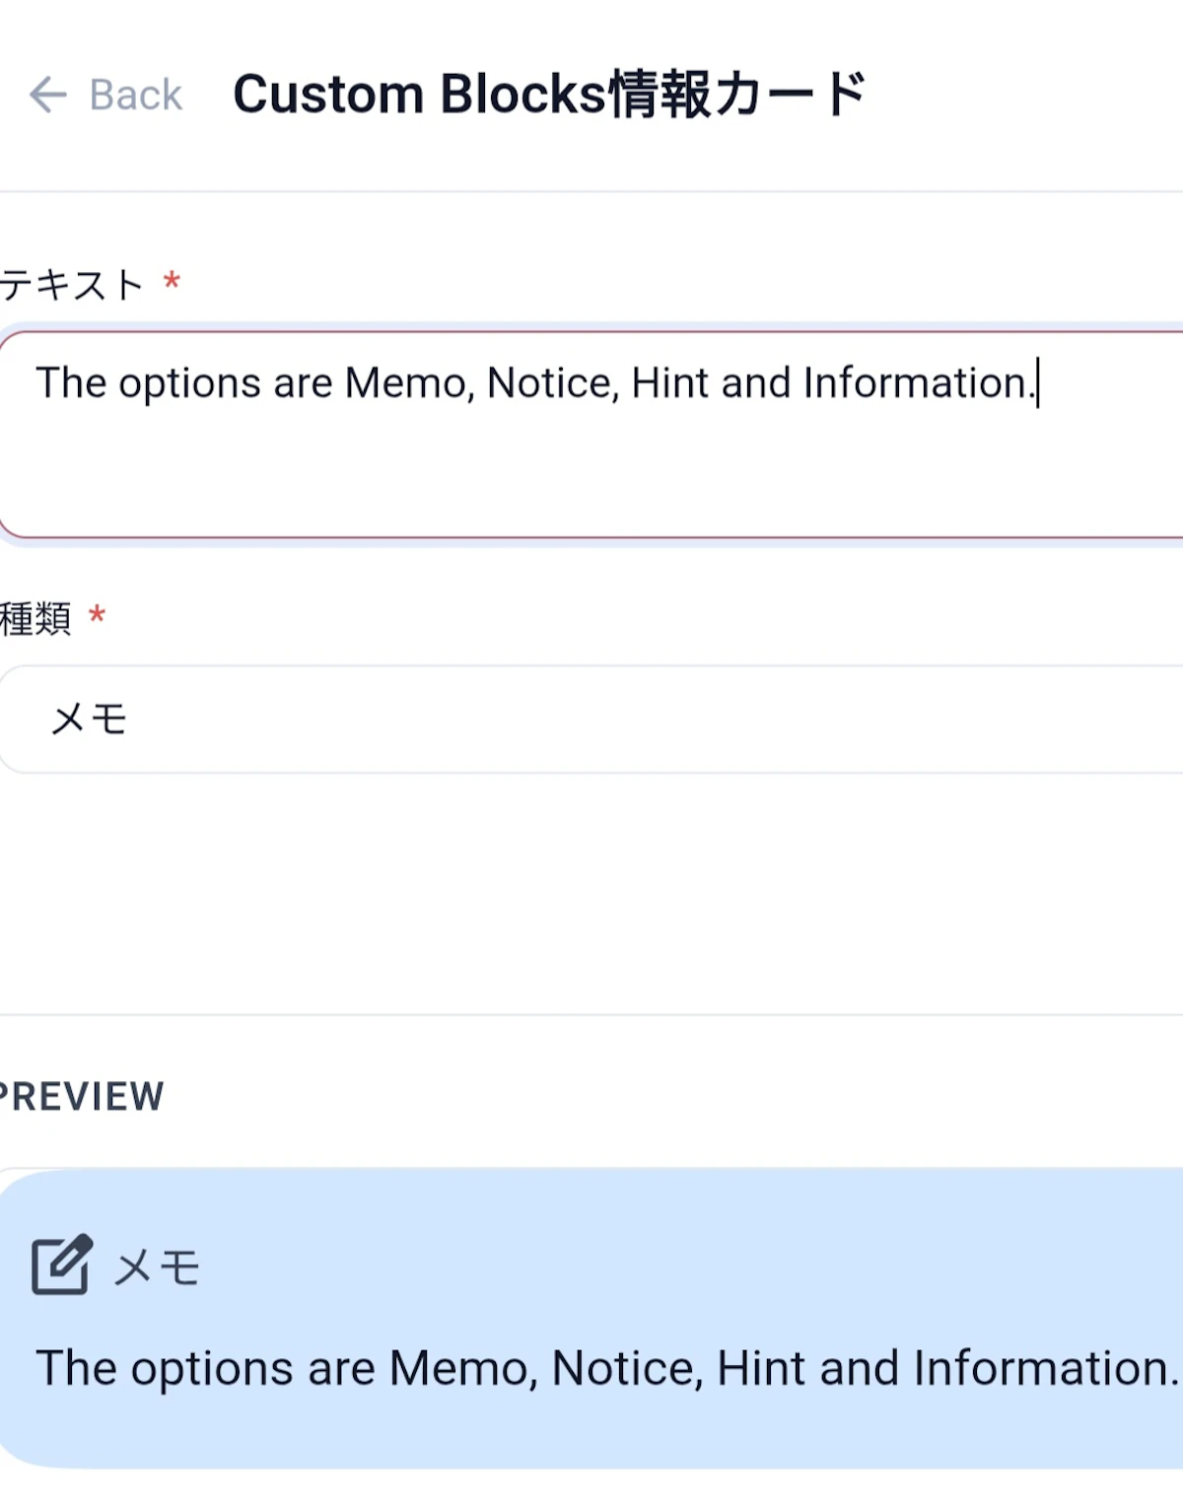Viewport: 1183px width, 1504px height.
Task: Click the red asterisk beside テキスト
Action: tap(172, 282)
